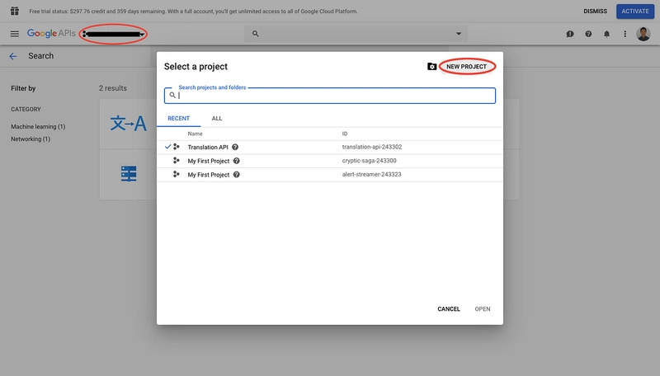Switch to the ALL tab

216,118
